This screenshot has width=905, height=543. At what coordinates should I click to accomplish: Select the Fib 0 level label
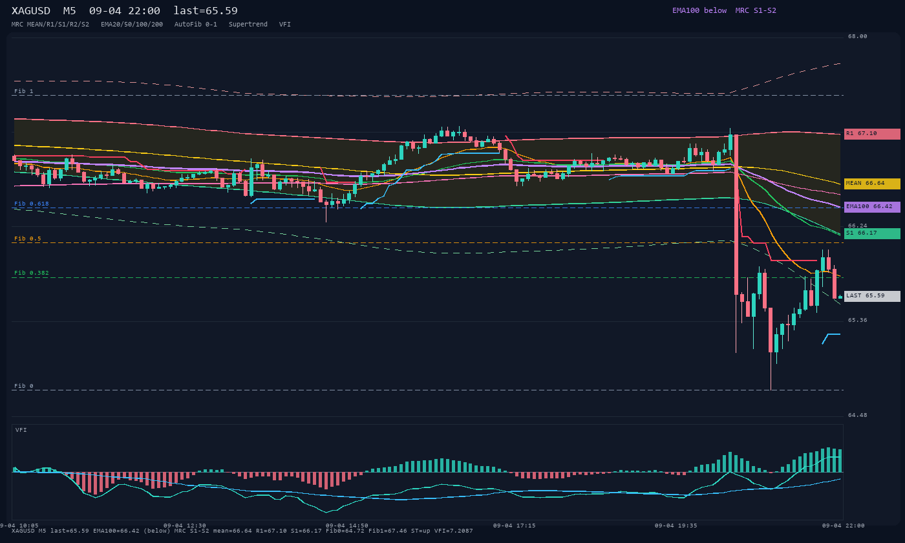pos(24,386)
